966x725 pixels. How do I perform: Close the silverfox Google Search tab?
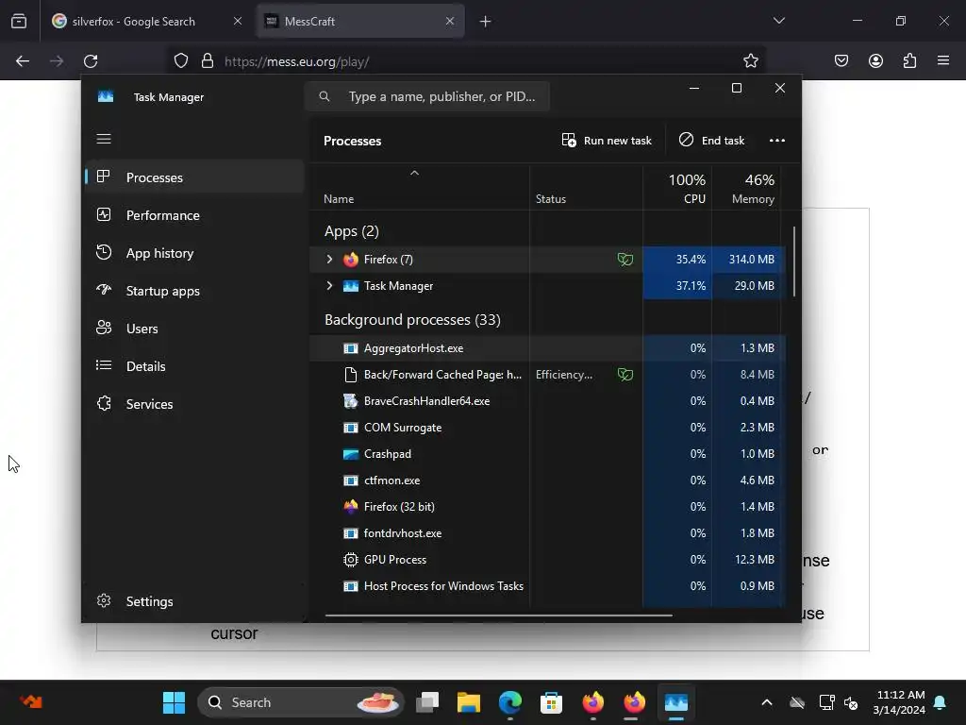[238, 21]
